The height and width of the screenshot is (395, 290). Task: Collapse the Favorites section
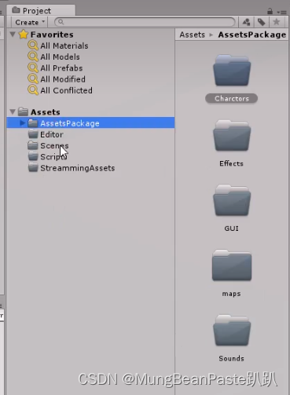pos(13,35)
